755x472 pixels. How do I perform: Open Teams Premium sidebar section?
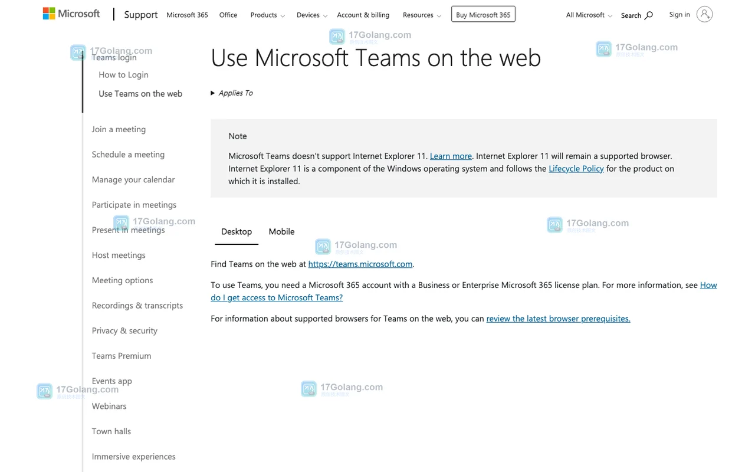click(x=122, y=356)
